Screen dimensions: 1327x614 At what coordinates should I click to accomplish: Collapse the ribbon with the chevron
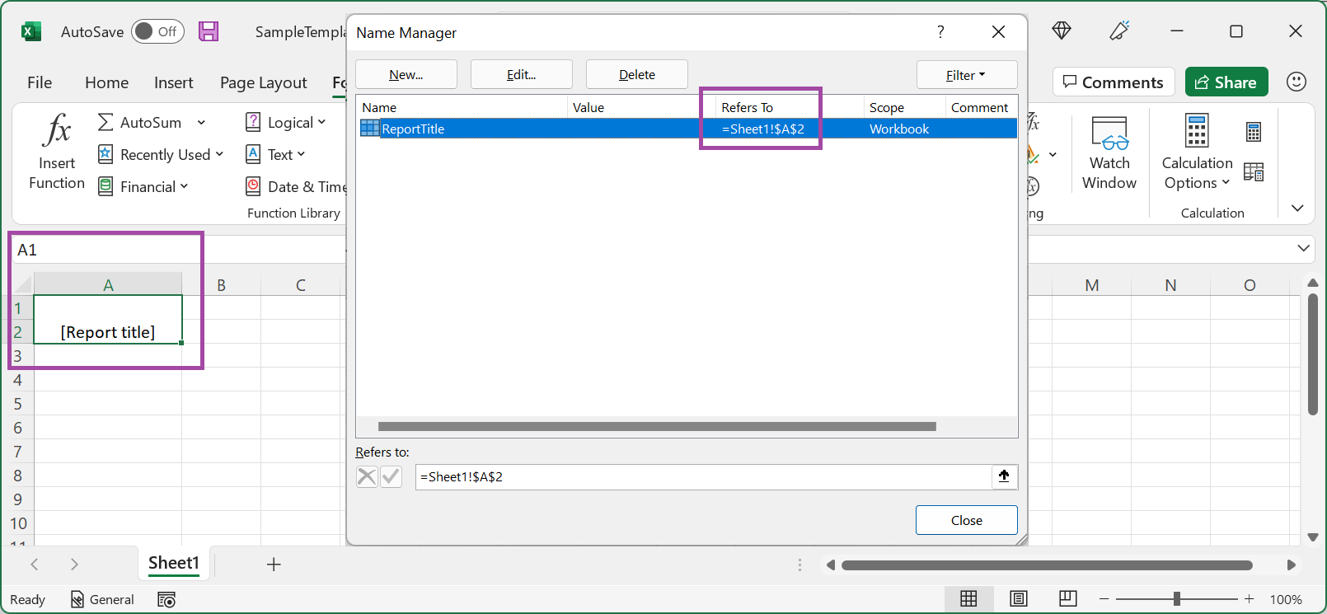[x=1297, y=208]
